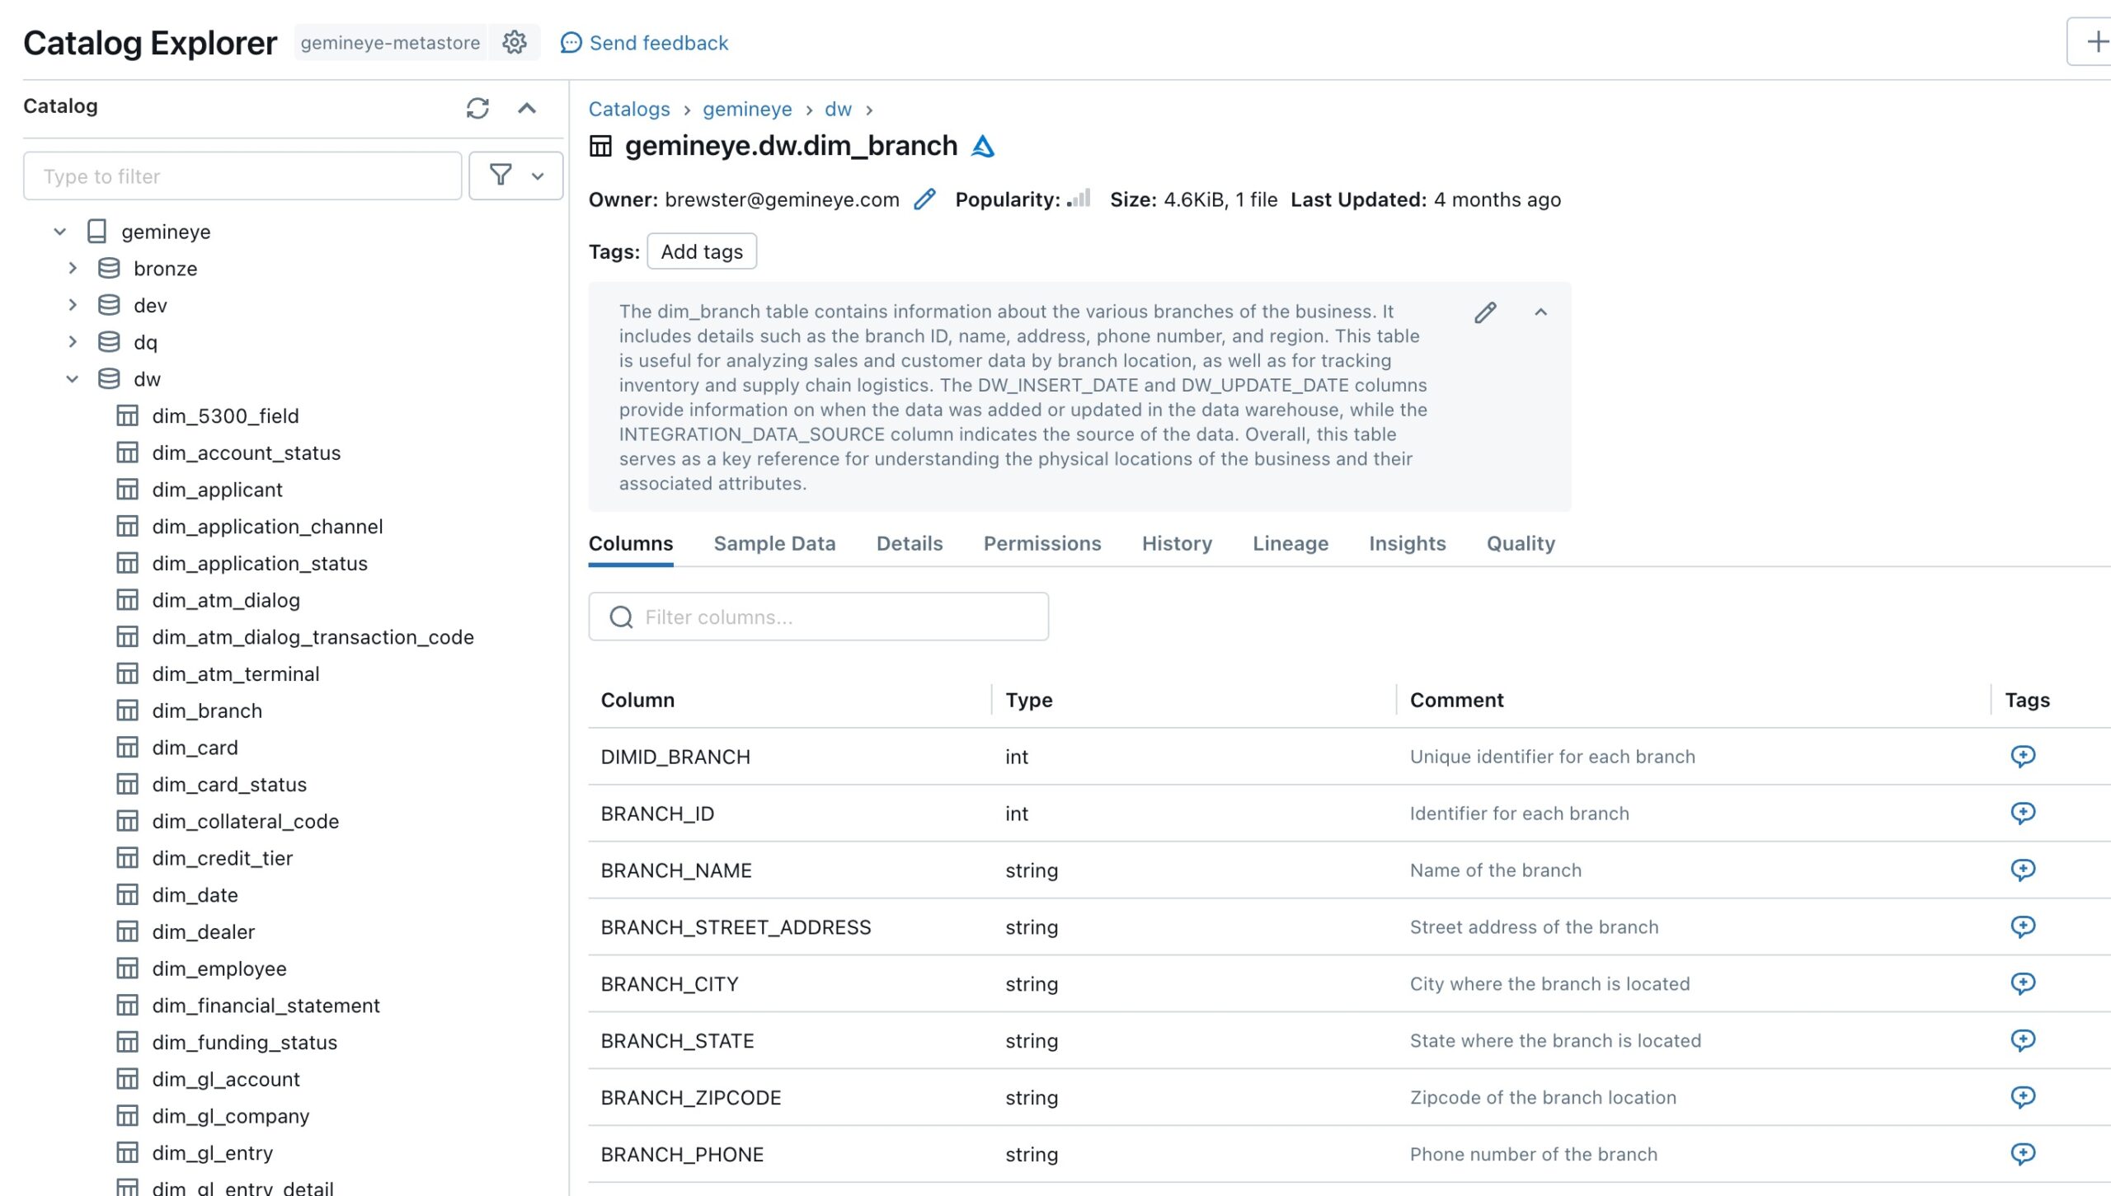Open the Catalogs breadcrumb link
2111x1196 pixels.
point(629,109)
